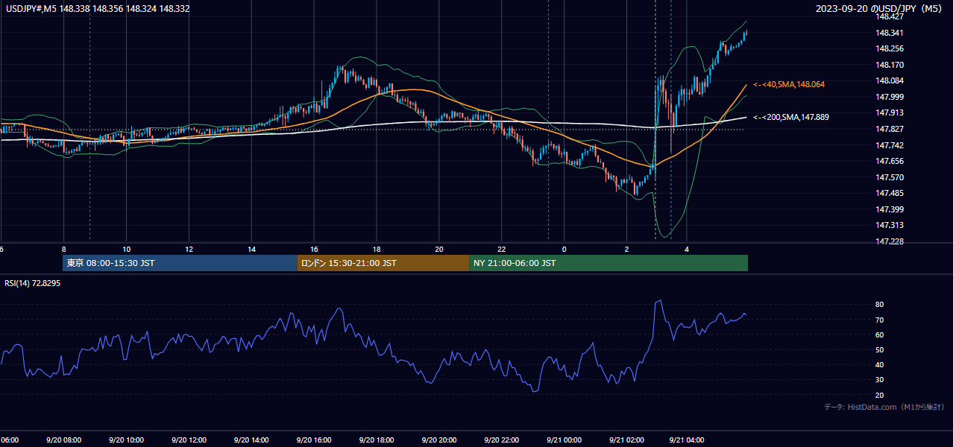Click hour label 14 below the price chart
Viewport: 953px width, 447px height.
[x=251, y=249]
